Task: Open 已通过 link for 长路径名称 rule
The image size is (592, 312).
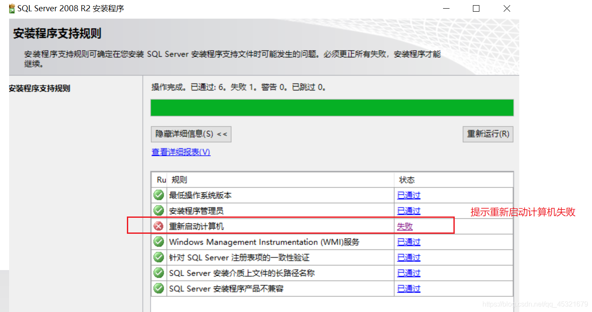Action: point(409,273)
